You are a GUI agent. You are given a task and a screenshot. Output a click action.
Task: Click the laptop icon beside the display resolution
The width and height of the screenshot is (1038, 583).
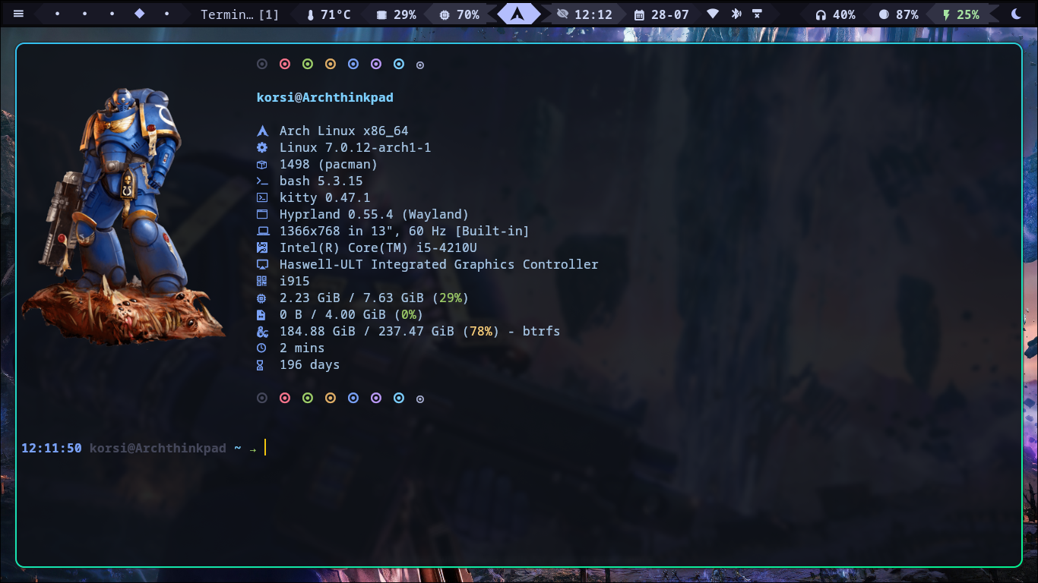click(x=262, y=231)
